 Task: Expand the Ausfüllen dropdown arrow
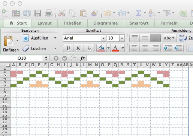(x=55, y=38)
